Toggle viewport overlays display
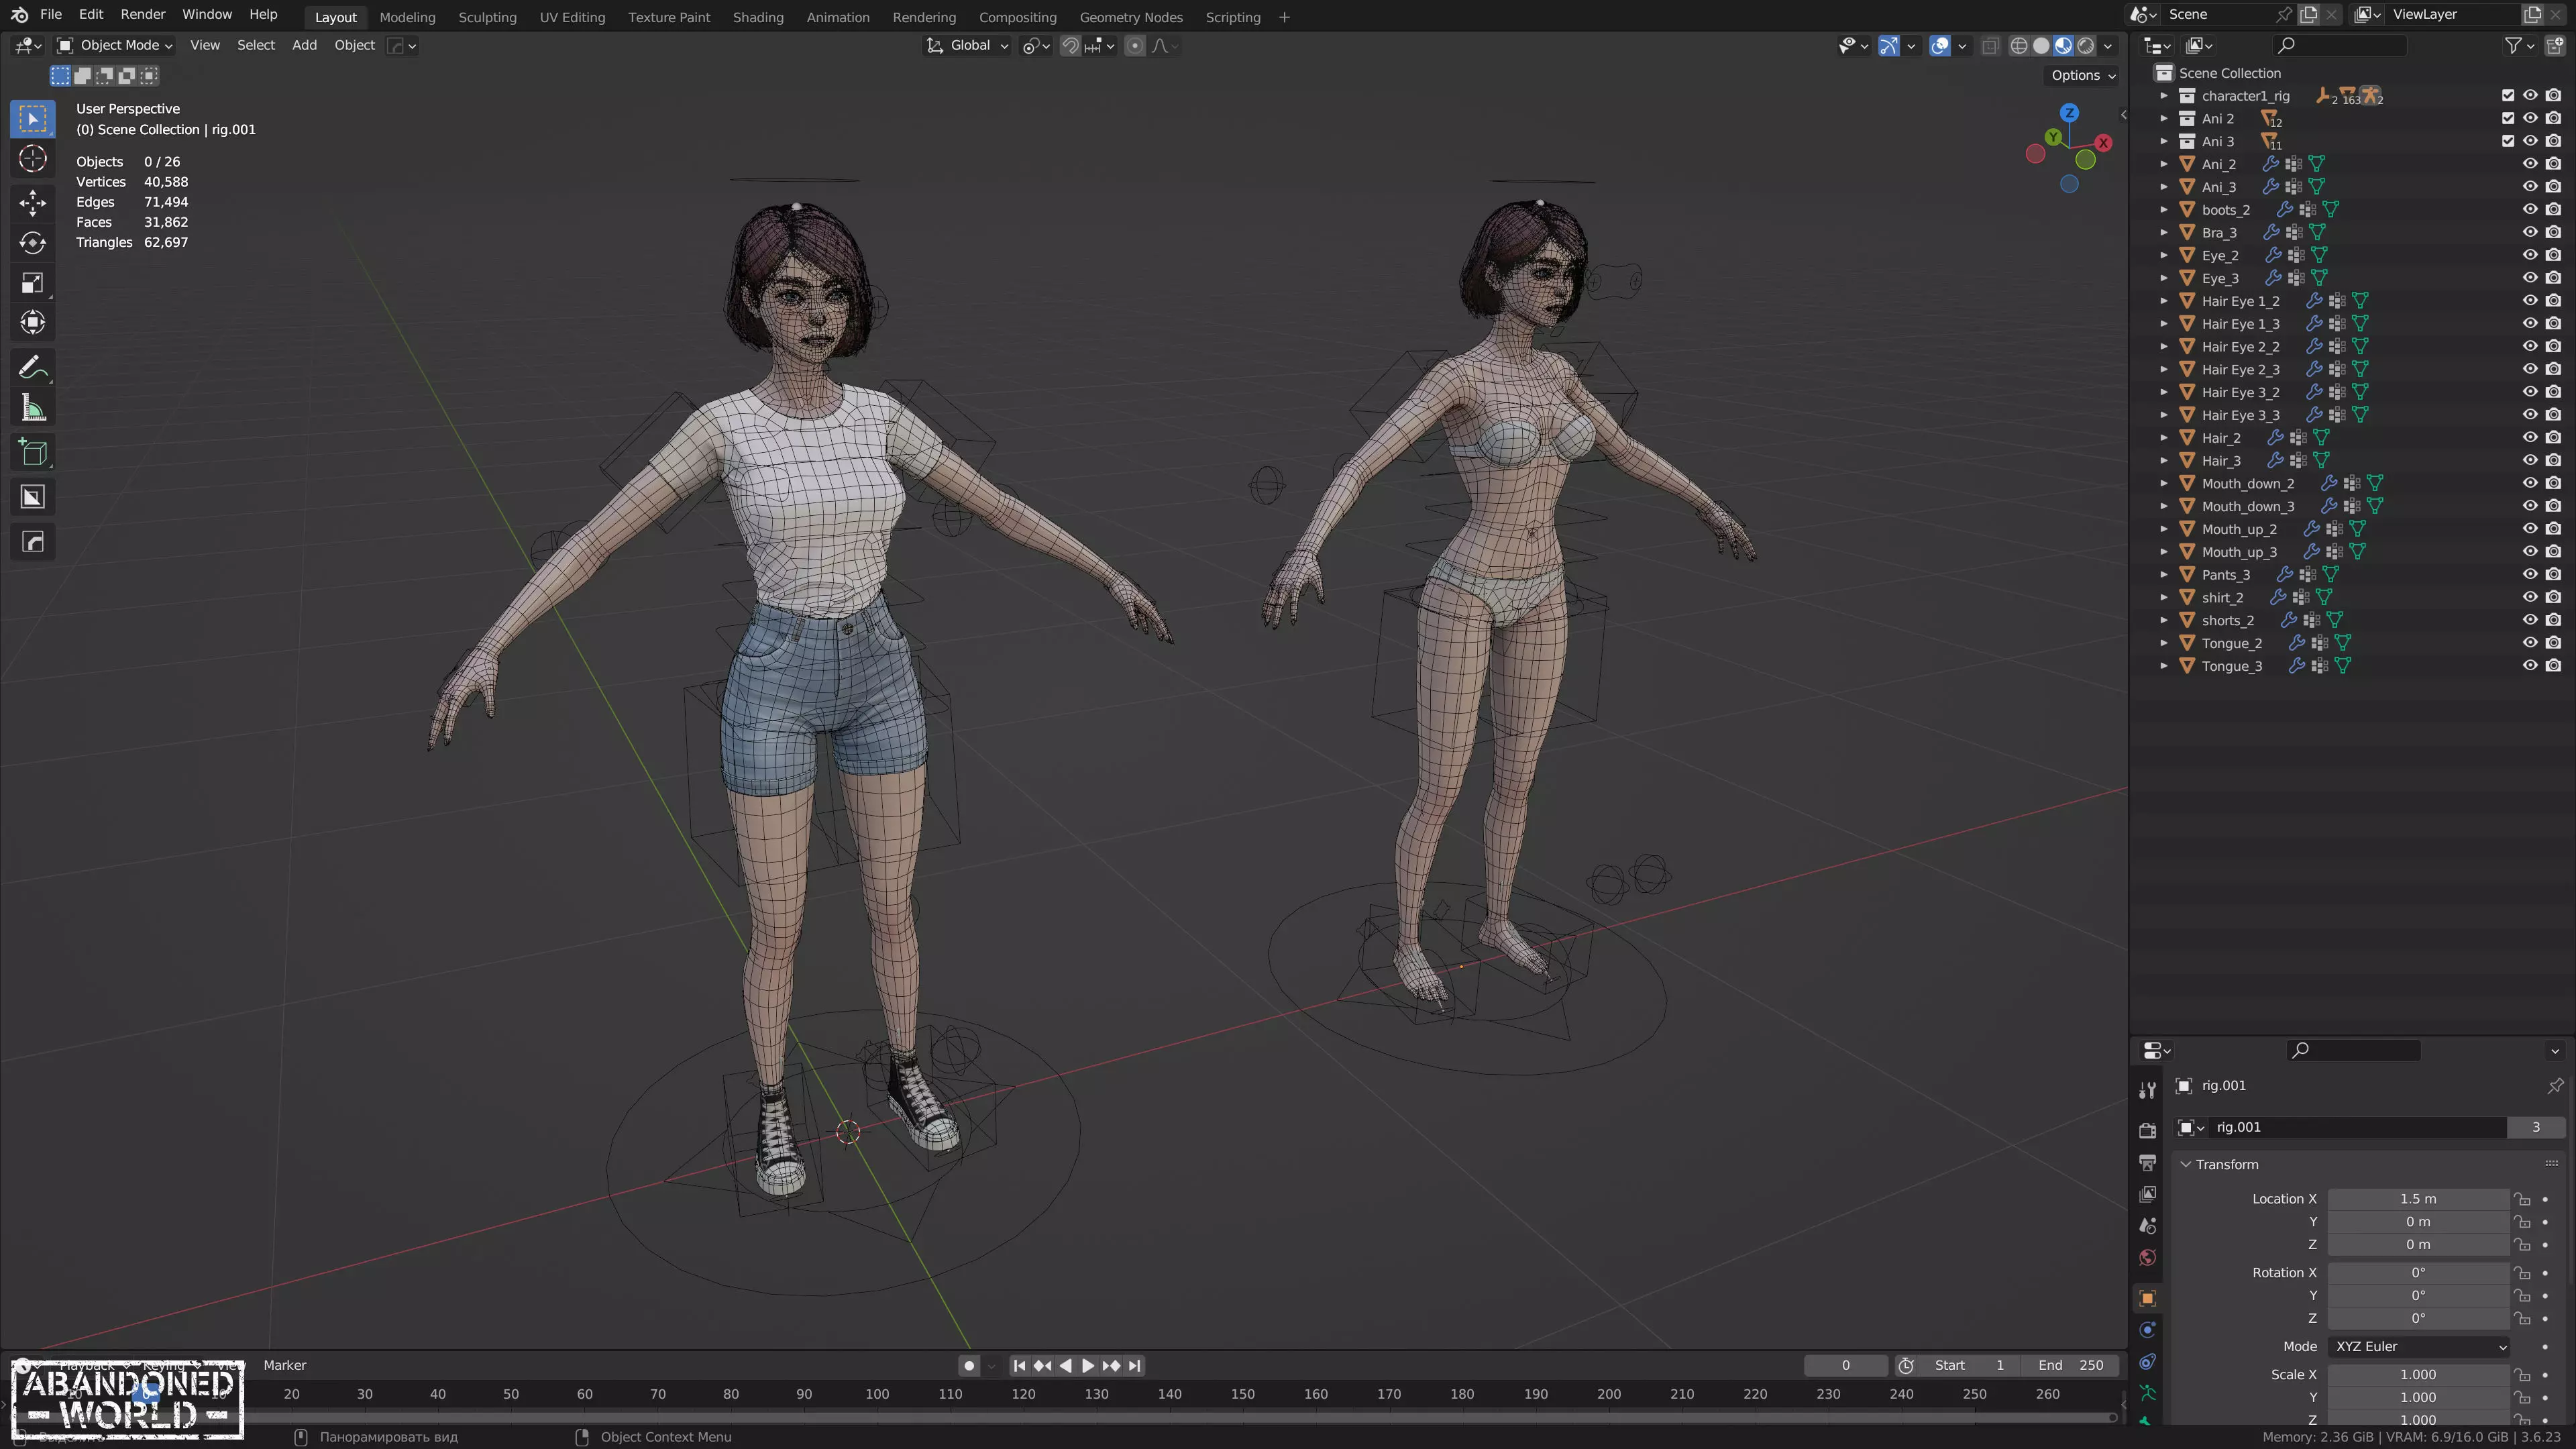 1940,45
